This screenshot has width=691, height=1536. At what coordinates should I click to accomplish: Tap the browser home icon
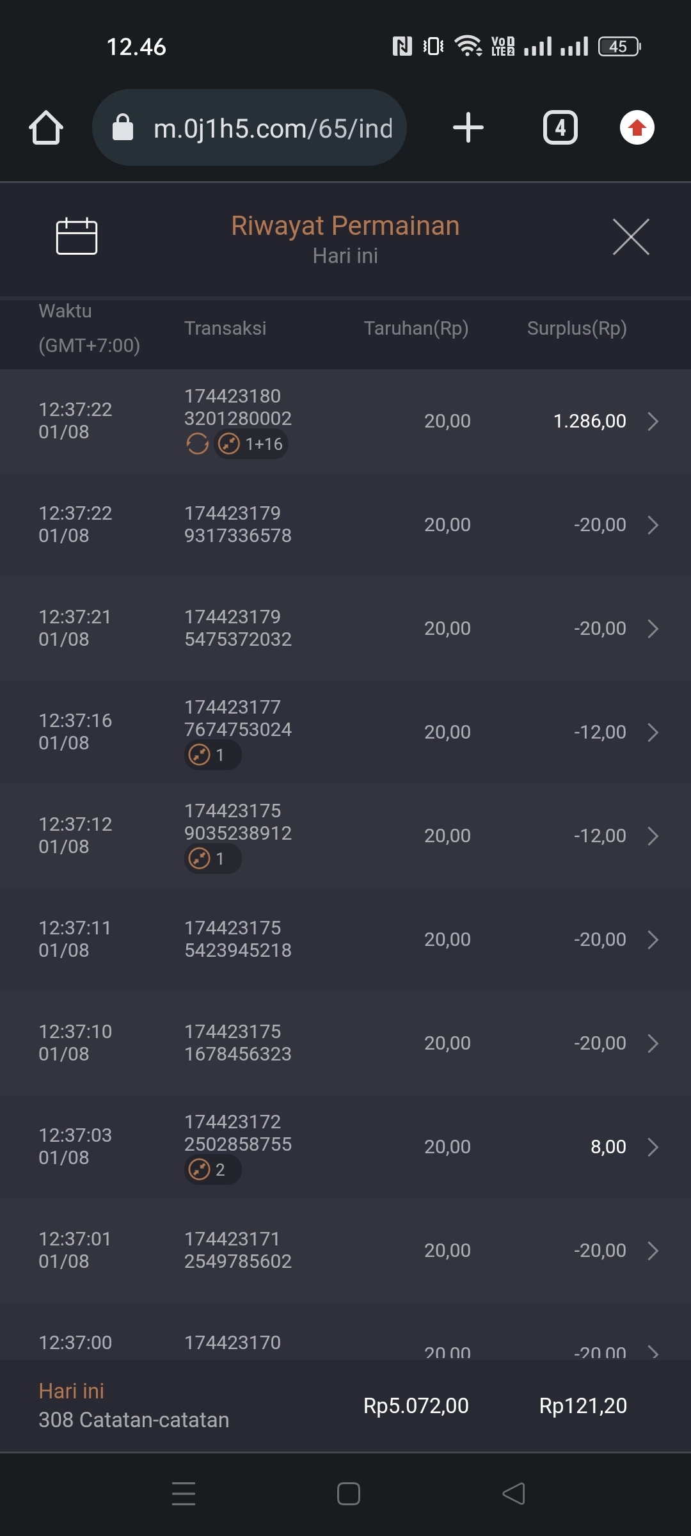[x=46, y=127]
